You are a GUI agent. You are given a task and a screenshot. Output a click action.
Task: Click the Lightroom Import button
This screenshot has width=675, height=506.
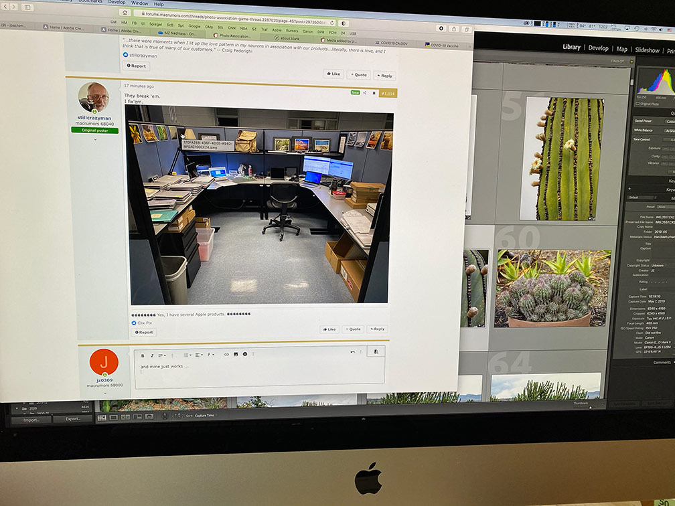[x=31, y=420]
